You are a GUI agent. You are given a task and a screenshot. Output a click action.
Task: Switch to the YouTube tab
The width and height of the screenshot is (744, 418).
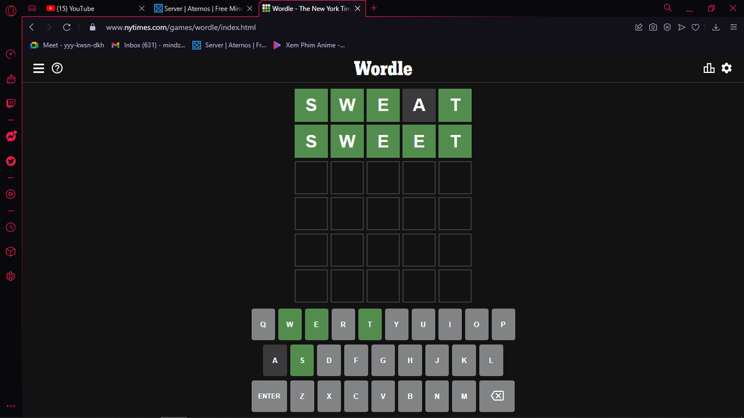click(x=94, y=9)
